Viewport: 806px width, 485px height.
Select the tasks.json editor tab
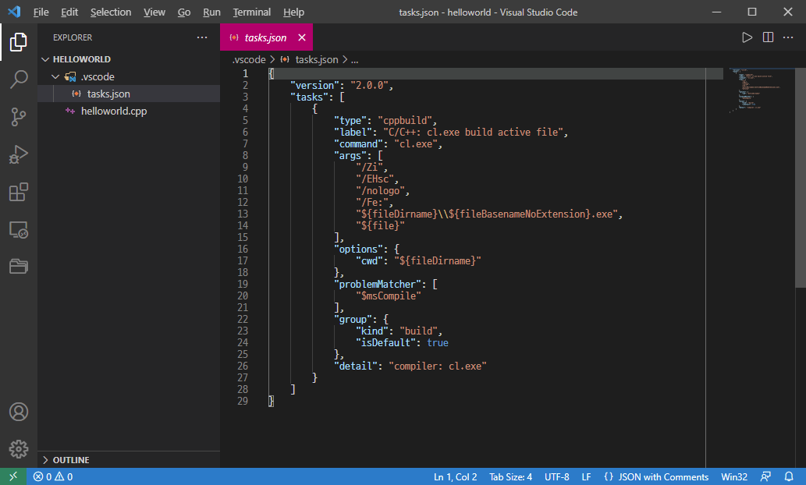click(265, 37)
